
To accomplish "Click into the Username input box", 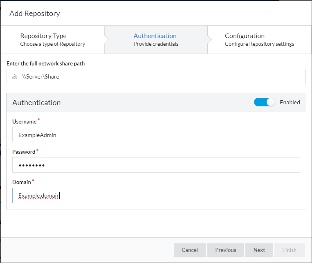I will 156,135.
